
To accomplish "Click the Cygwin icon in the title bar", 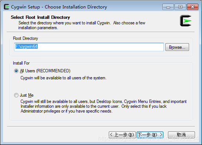I will (6, 7).
